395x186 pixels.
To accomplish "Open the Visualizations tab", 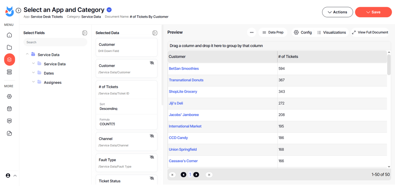I will 332,32.
